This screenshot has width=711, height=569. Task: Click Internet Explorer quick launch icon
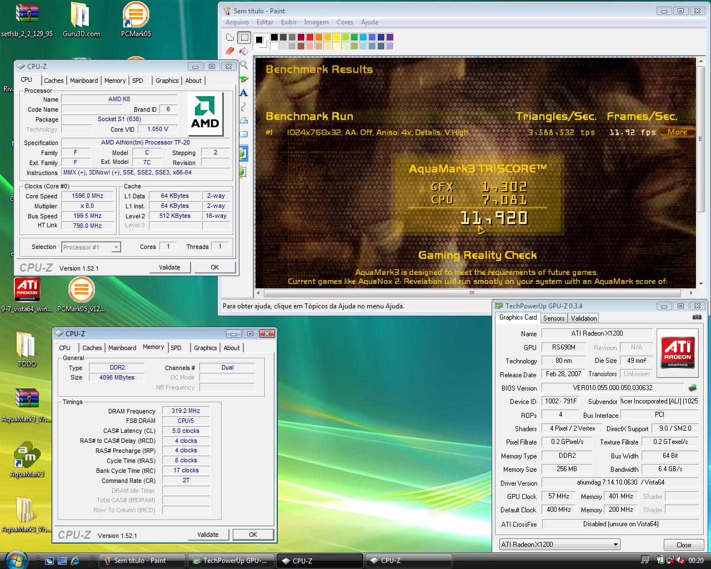coord(75,561)
